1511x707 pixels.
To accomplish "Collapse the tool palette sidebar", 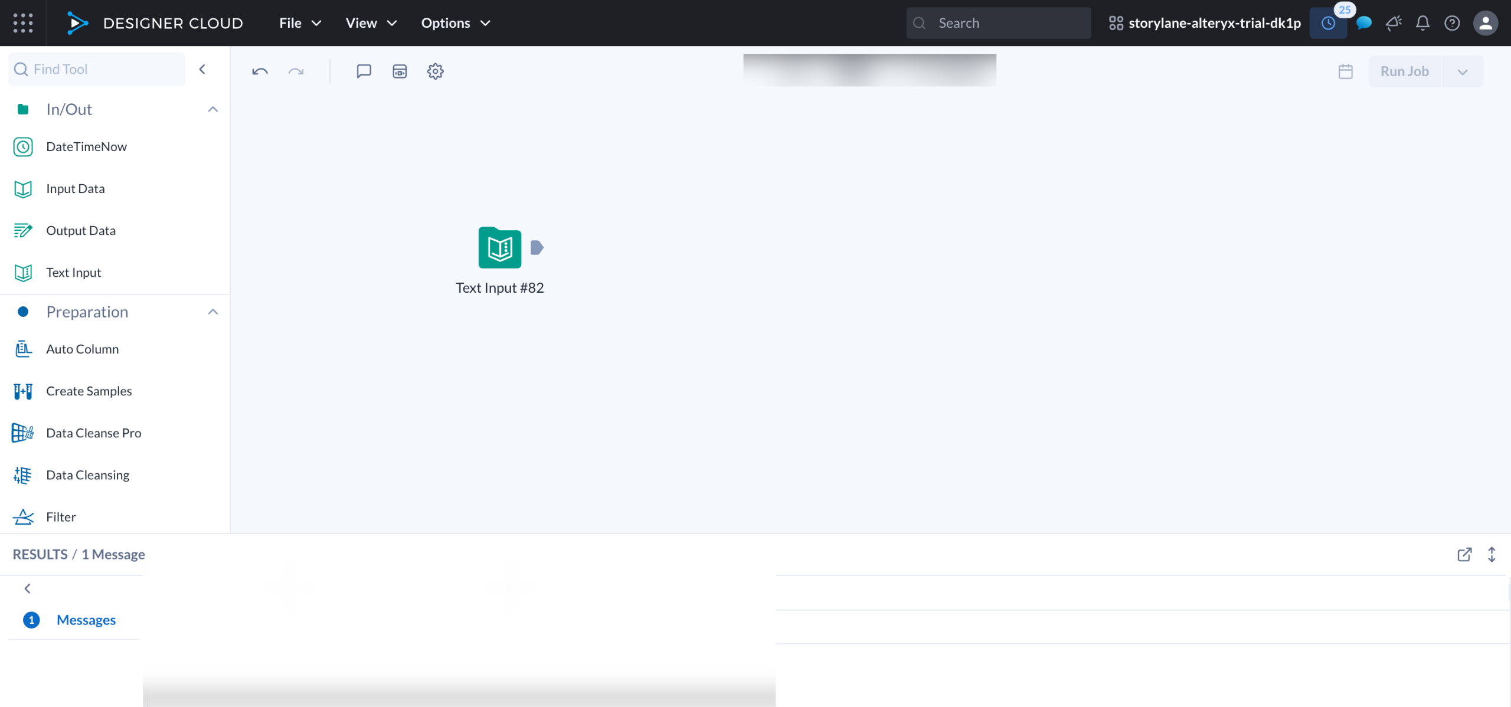I will click(202, 69).
